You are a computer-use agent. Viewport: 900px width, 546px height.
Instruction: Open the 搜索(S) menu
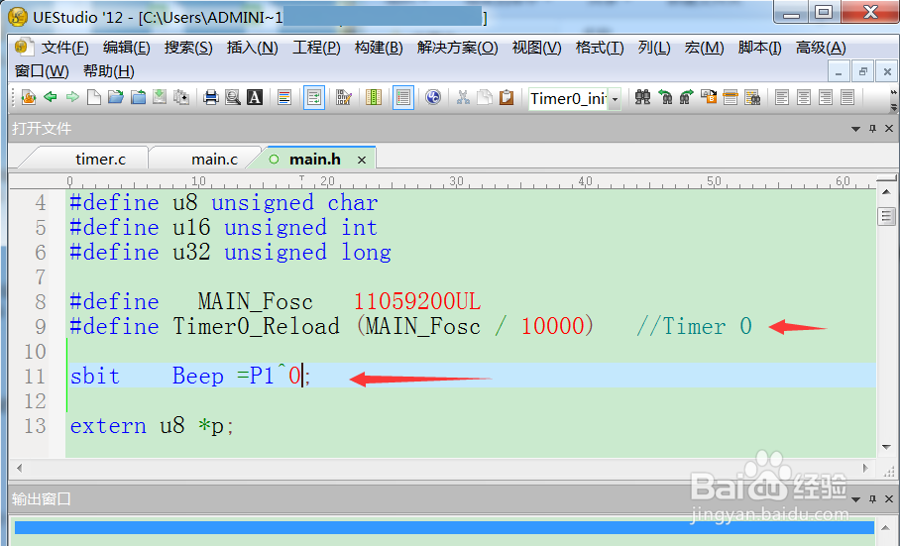pyautogui.click(x=188, y=48)
